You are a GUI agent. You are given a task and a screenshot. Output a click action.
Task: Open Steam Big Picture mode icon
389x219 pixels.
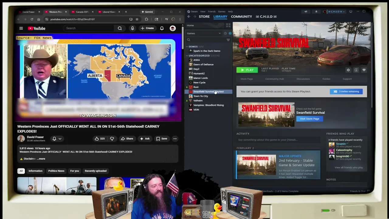[x=351, y=12]
